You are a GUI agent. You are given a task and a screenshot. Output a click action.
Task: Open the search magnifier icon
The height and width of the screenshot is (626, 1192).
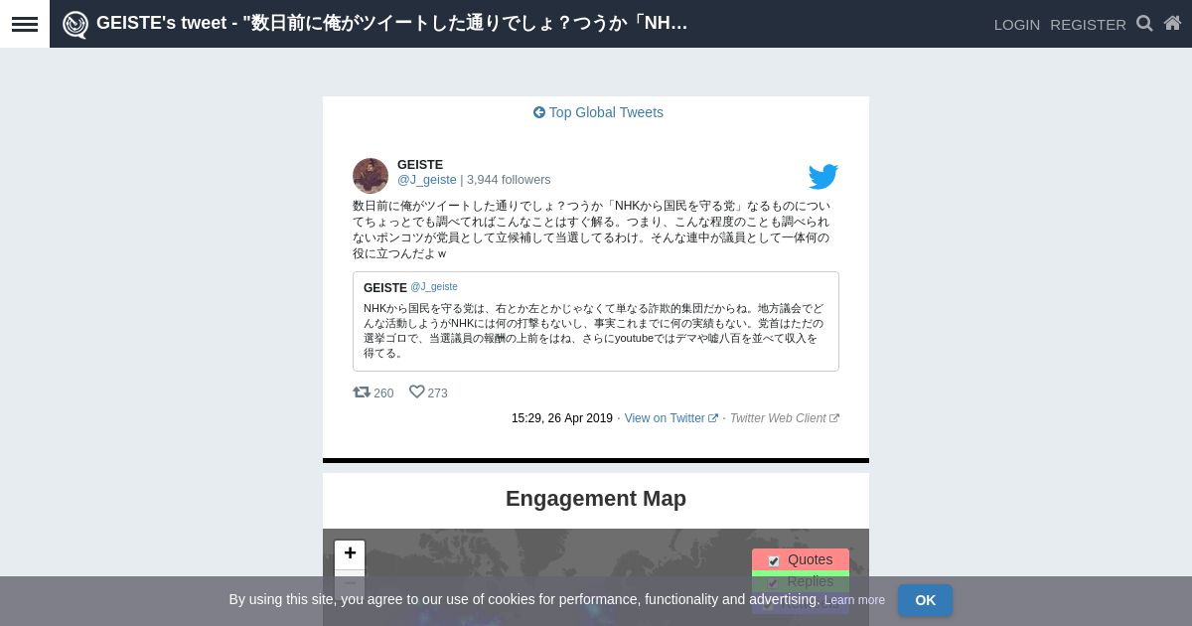click(1144, 23)
